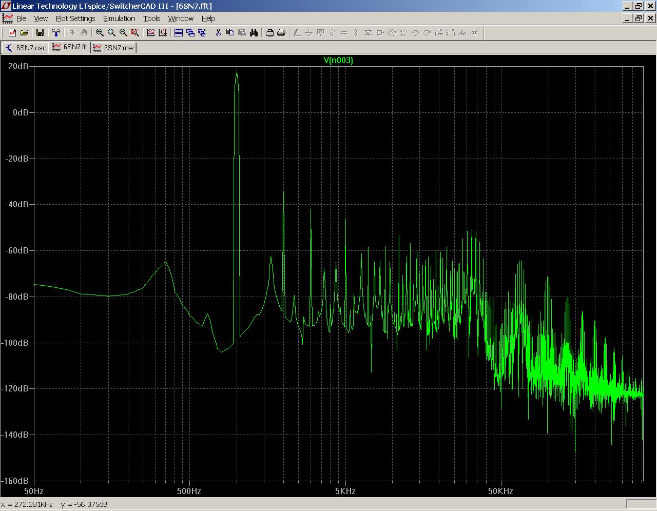Image resolution: width=657 pixels, height=511 pixels.
Task: Click the V(n003) trace label
Action: (x=338, y=60)
